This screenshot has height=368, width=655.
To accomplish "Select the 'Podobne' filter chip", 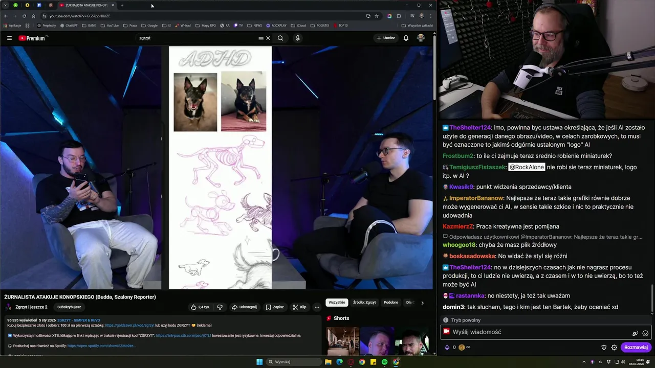I will [x=391, y=303].
